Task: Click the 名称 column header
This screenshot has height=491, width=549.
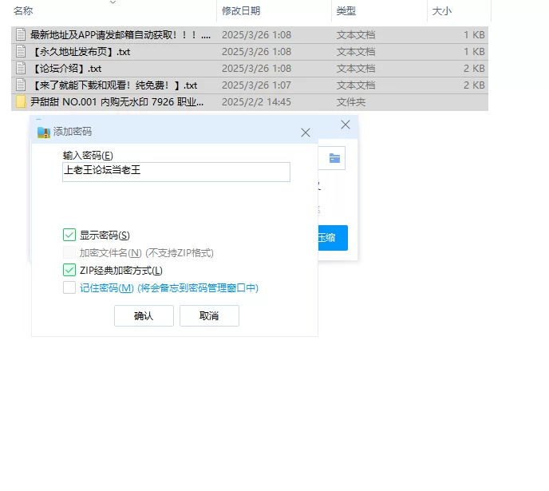Action: pyautogui.click(x=24, y=11)
